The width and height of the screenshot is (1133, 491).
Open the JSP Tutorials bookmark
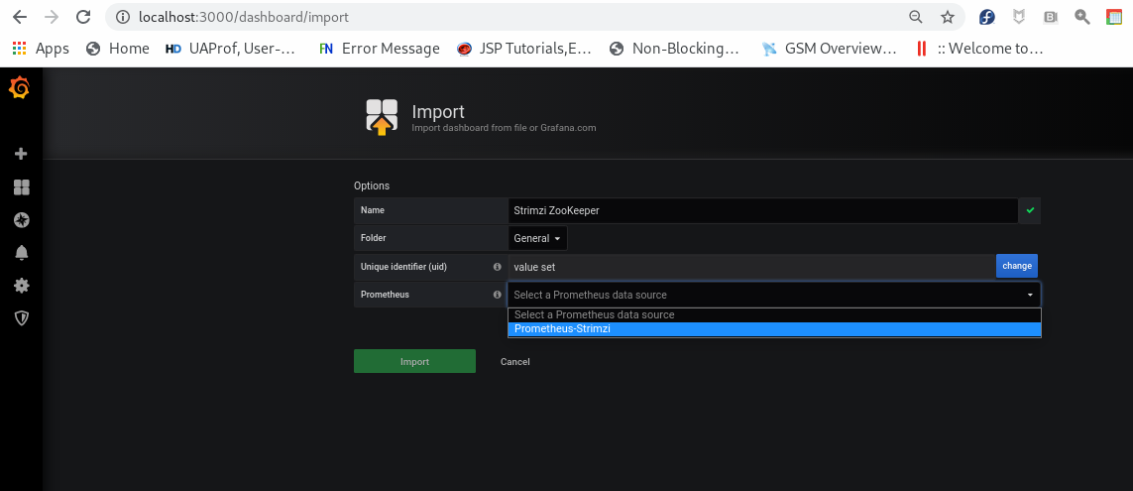(523, 49)
